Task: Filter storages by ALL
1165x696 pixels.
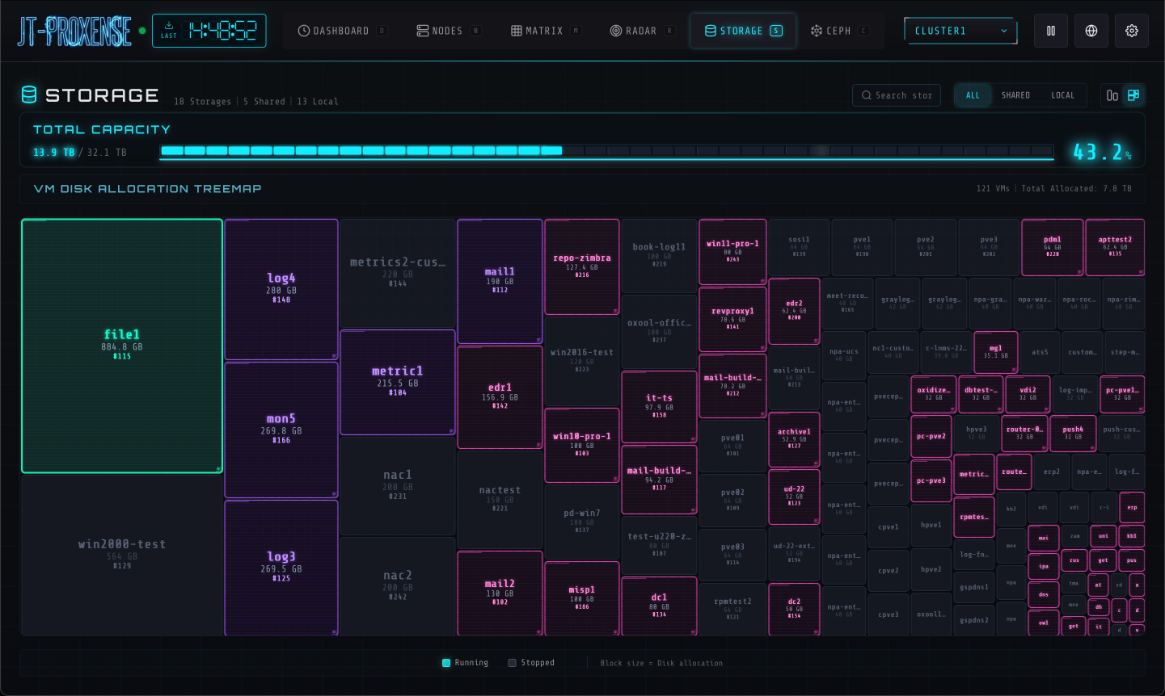Action: [x=973, y=95]
